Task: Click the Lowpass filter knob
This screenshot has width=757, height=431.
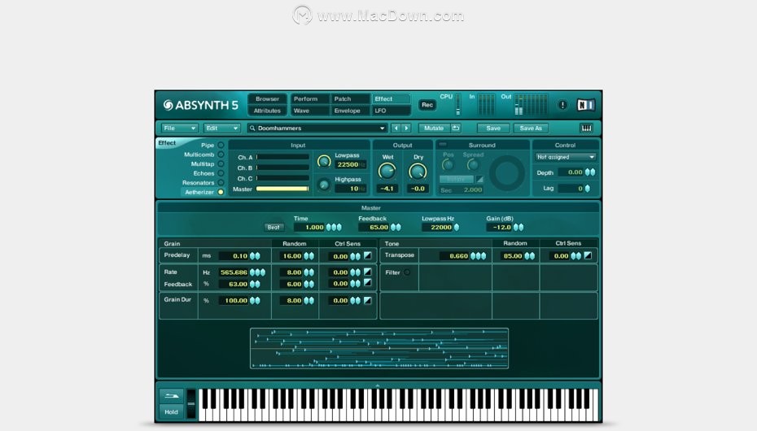Action: [324, 161]
